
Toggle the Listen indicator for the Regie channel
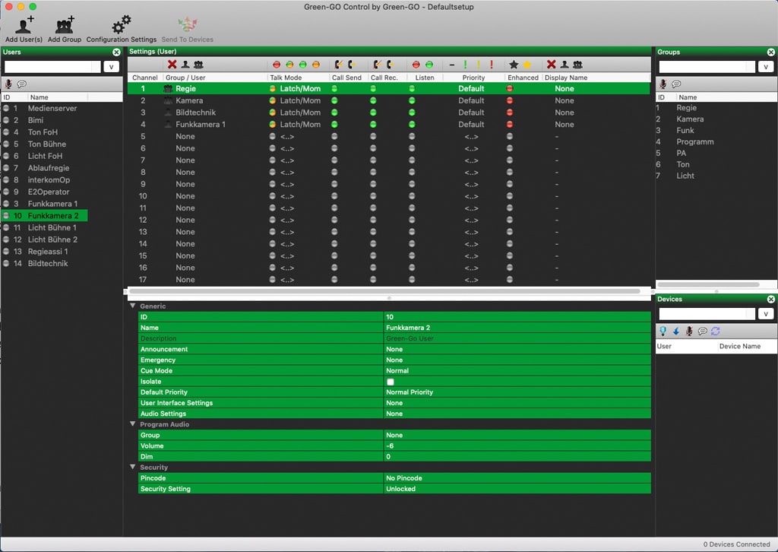coord(412,89)
